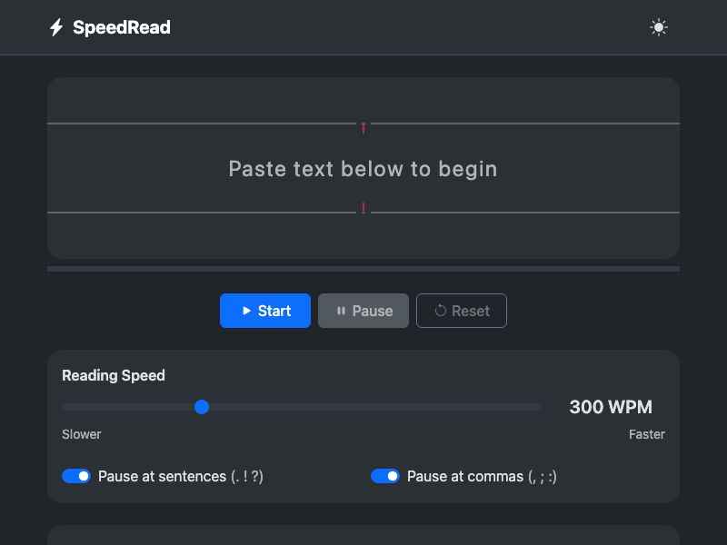Click the lightning bolt SpeedRead logo icon
Viewport: 727px width, 545px height.
[56, 27]
